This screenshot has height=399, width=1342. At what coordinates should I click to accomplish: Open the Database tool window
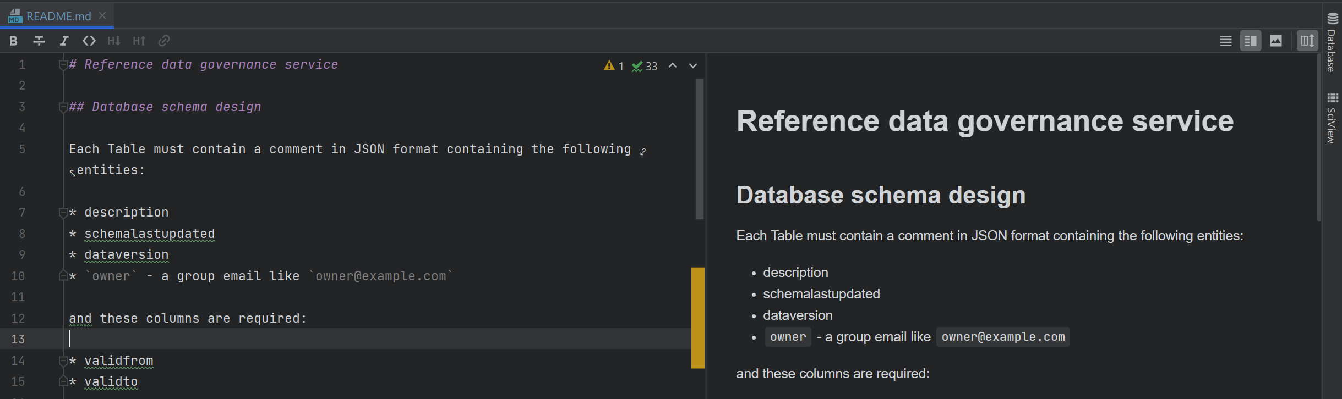click(x=1332, y=42)
